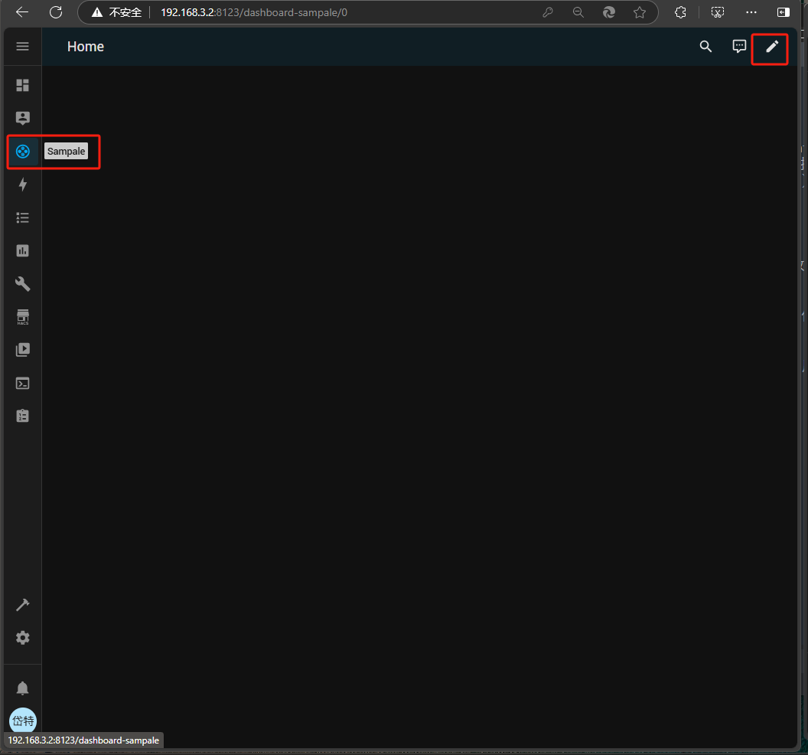
Task: Open the Terminal panel icon
Action: tap(23, 383)
